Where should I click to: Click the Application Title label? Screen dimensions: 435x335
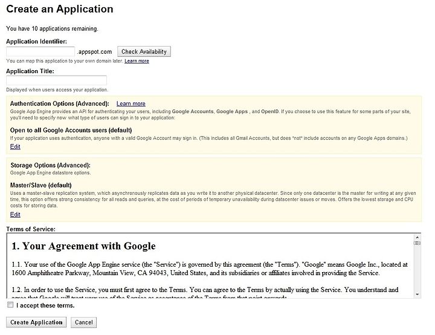[30, 71]
